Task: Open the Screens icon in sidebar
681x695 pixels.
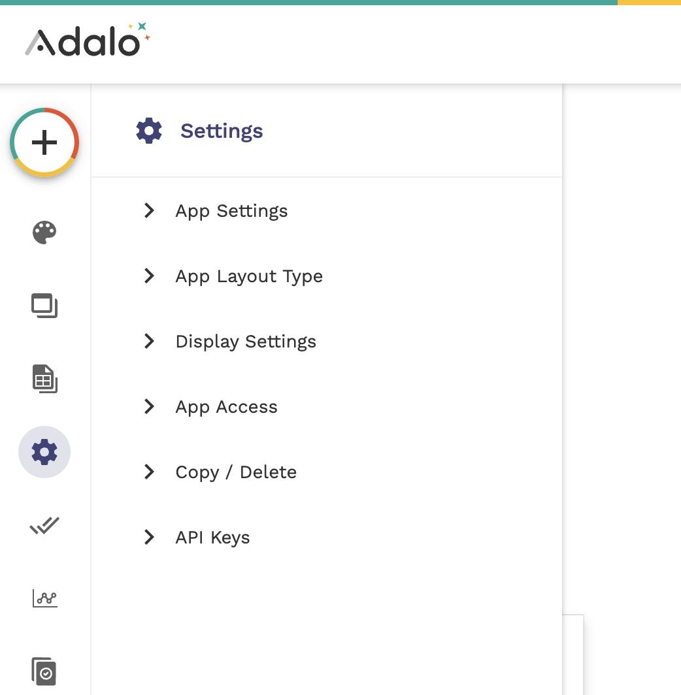Action: pyautogui.click(x=44, y=306)
